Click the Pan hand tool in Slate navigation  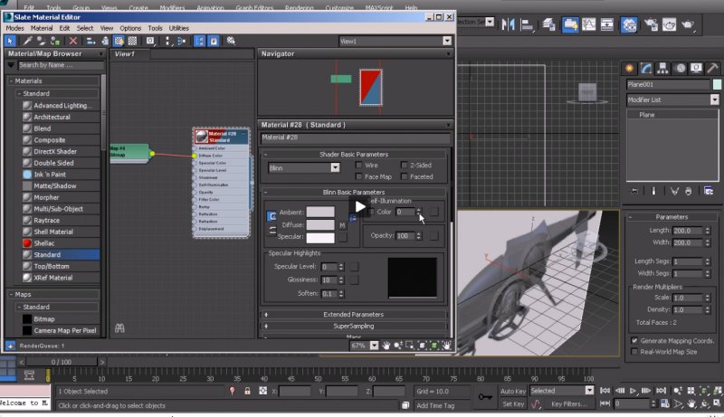(x=386, y=345)
